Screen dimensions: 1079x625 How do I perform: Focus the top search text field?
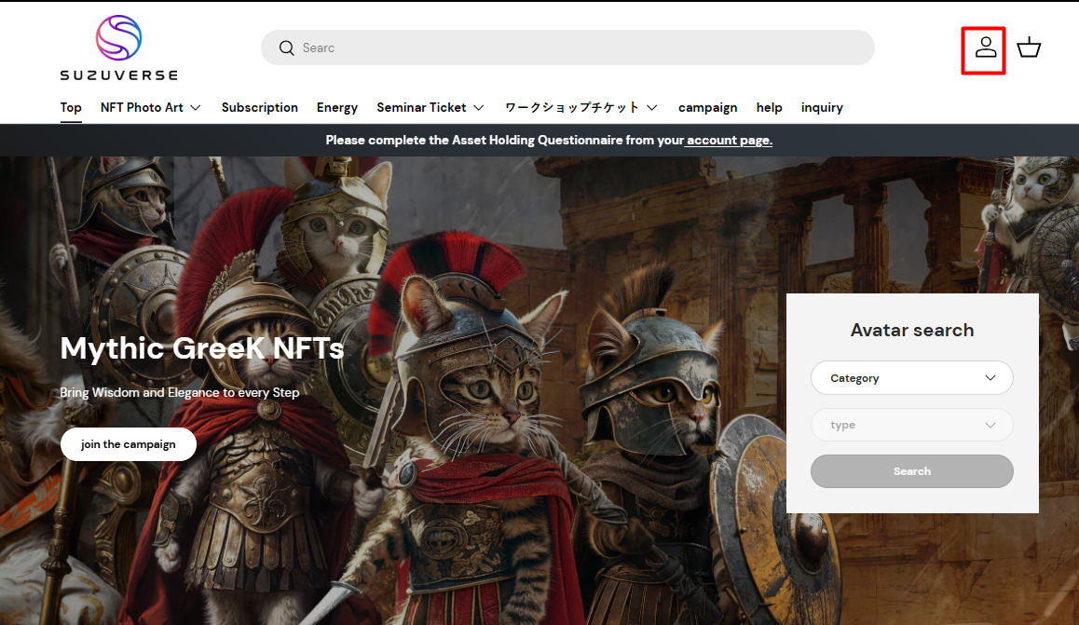click(578, 48)
